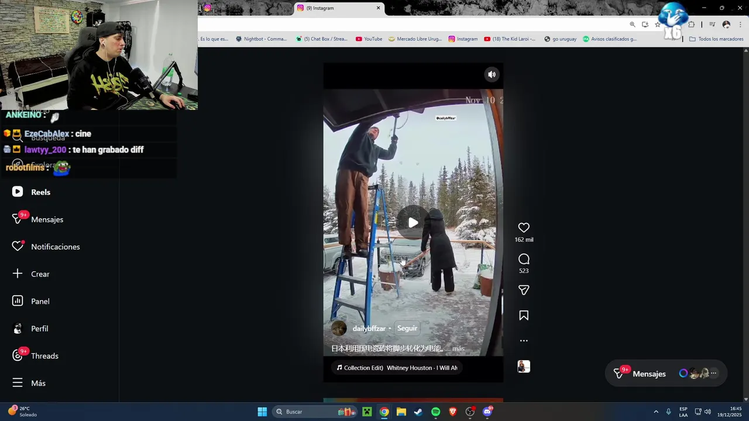Open the volume control in system tray
Screen dimensions: 749x421
pyautogui.click(x=707, y=412)
